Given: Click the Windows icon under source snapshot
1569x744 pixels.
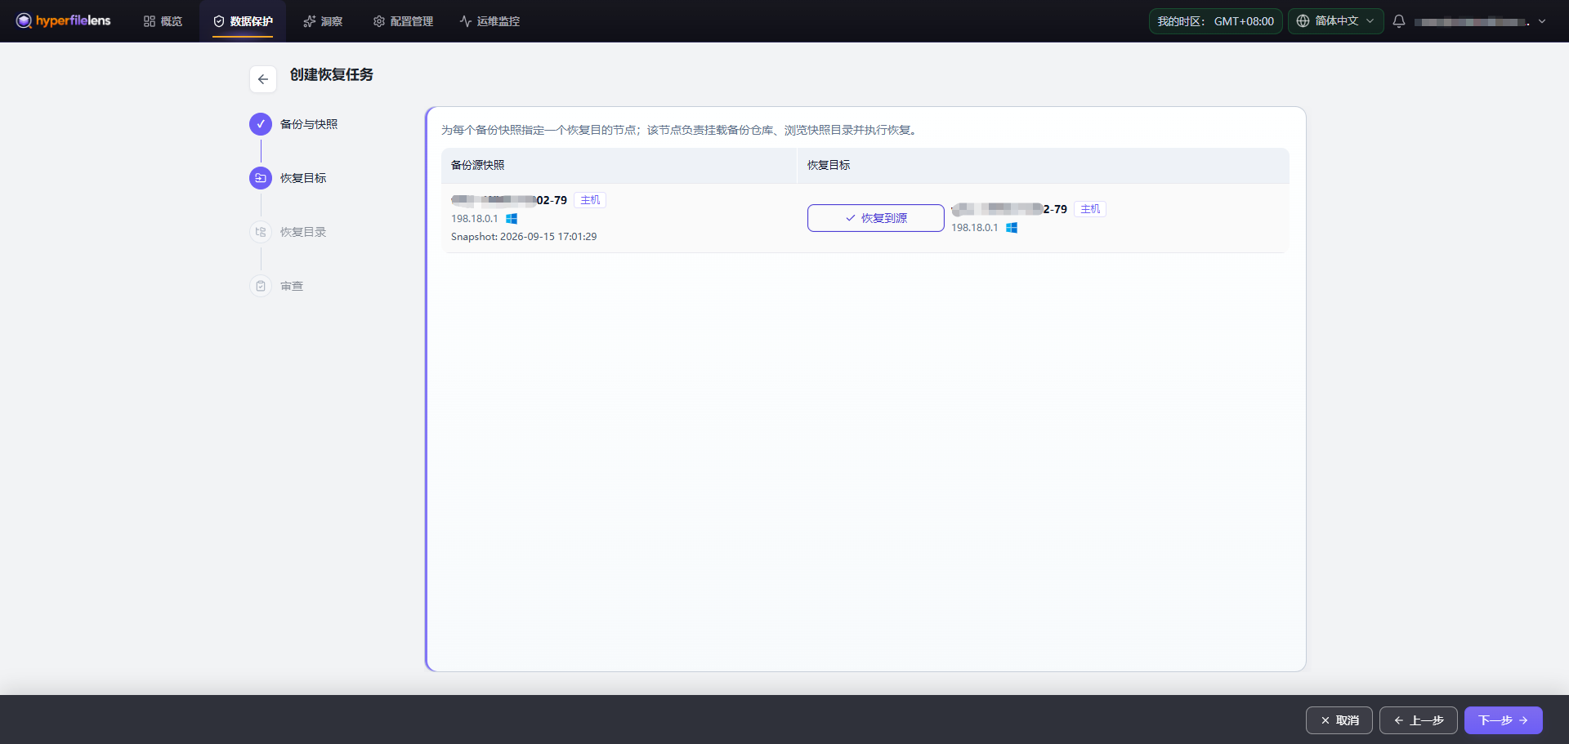Looking at the screenshot, I should tap(512, 219).
